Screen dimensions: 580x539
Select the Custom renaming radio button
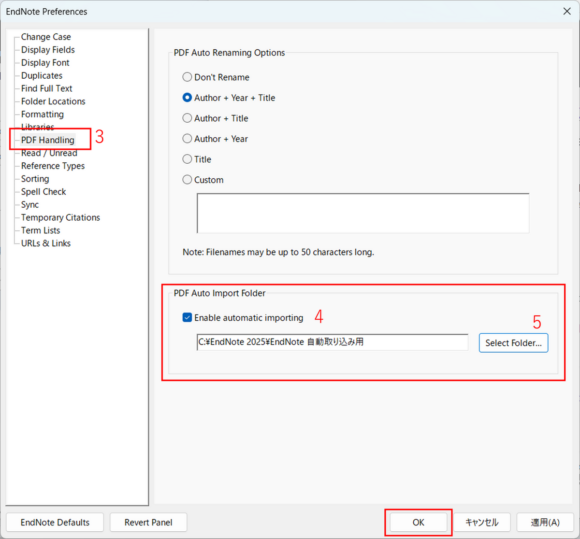(x=187, y=180)
